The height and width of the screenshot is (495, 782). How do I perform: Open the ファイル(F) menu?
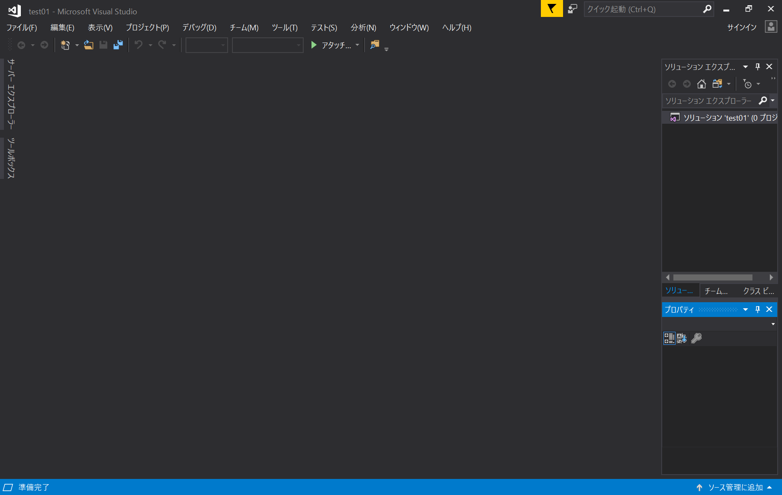coord(22,27)
